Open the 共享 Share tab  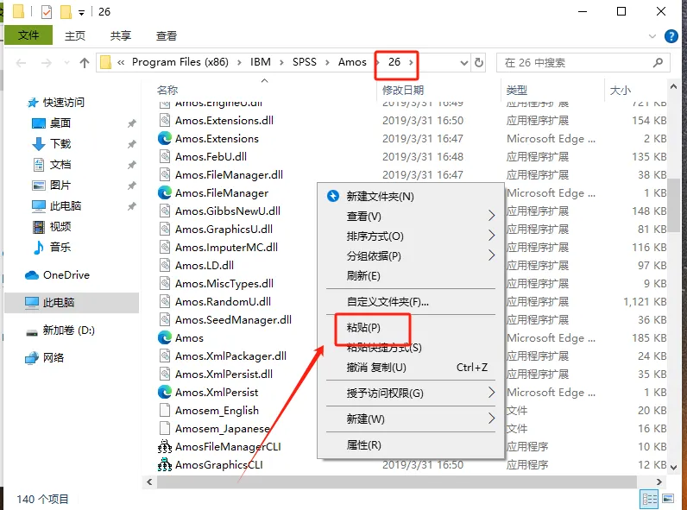coord(121,36)
